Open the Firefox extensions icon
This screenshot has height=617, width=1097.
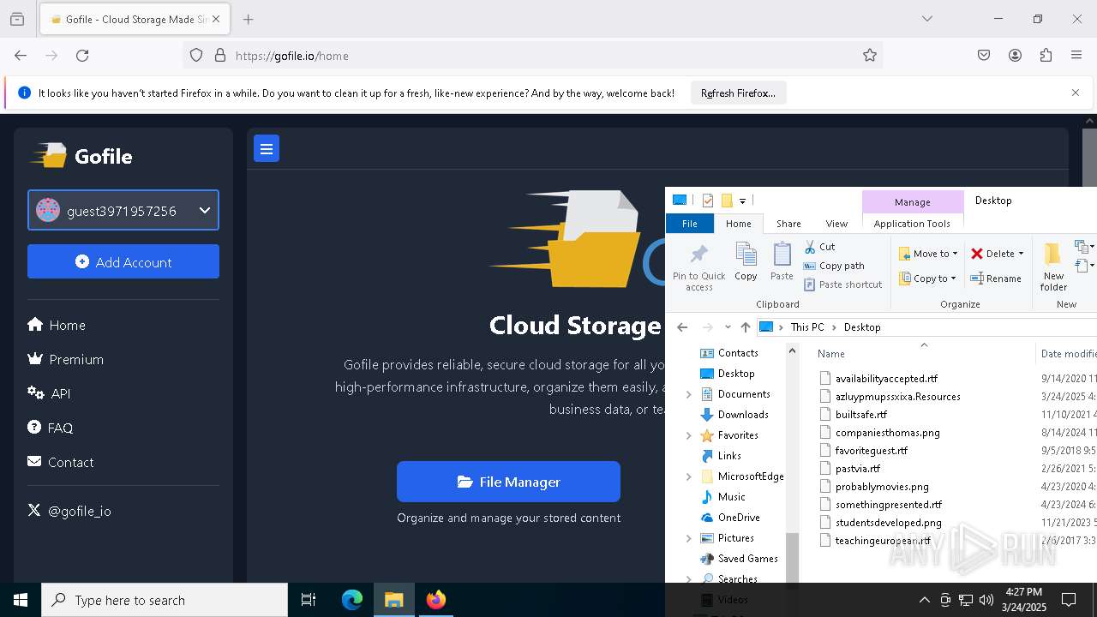pyautogui.click(x=1046, y=56)
